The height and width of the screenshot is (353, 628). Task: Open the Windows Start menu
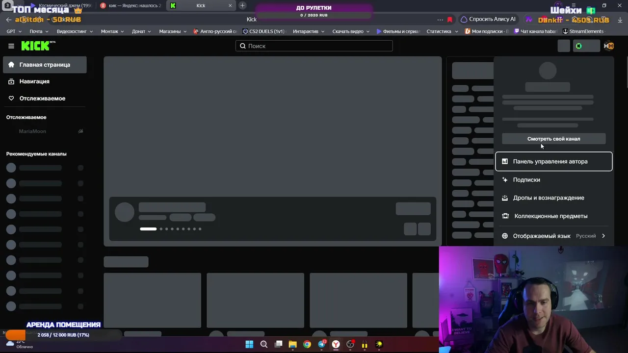[x=249, y=344]
